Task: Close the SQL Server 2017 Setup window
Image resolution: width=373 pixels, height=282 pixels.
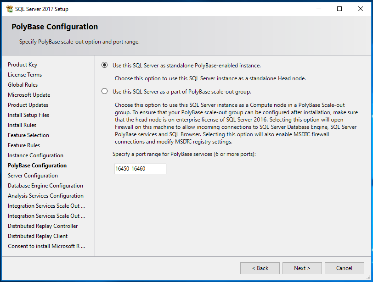Action: (x=361, y=9)
